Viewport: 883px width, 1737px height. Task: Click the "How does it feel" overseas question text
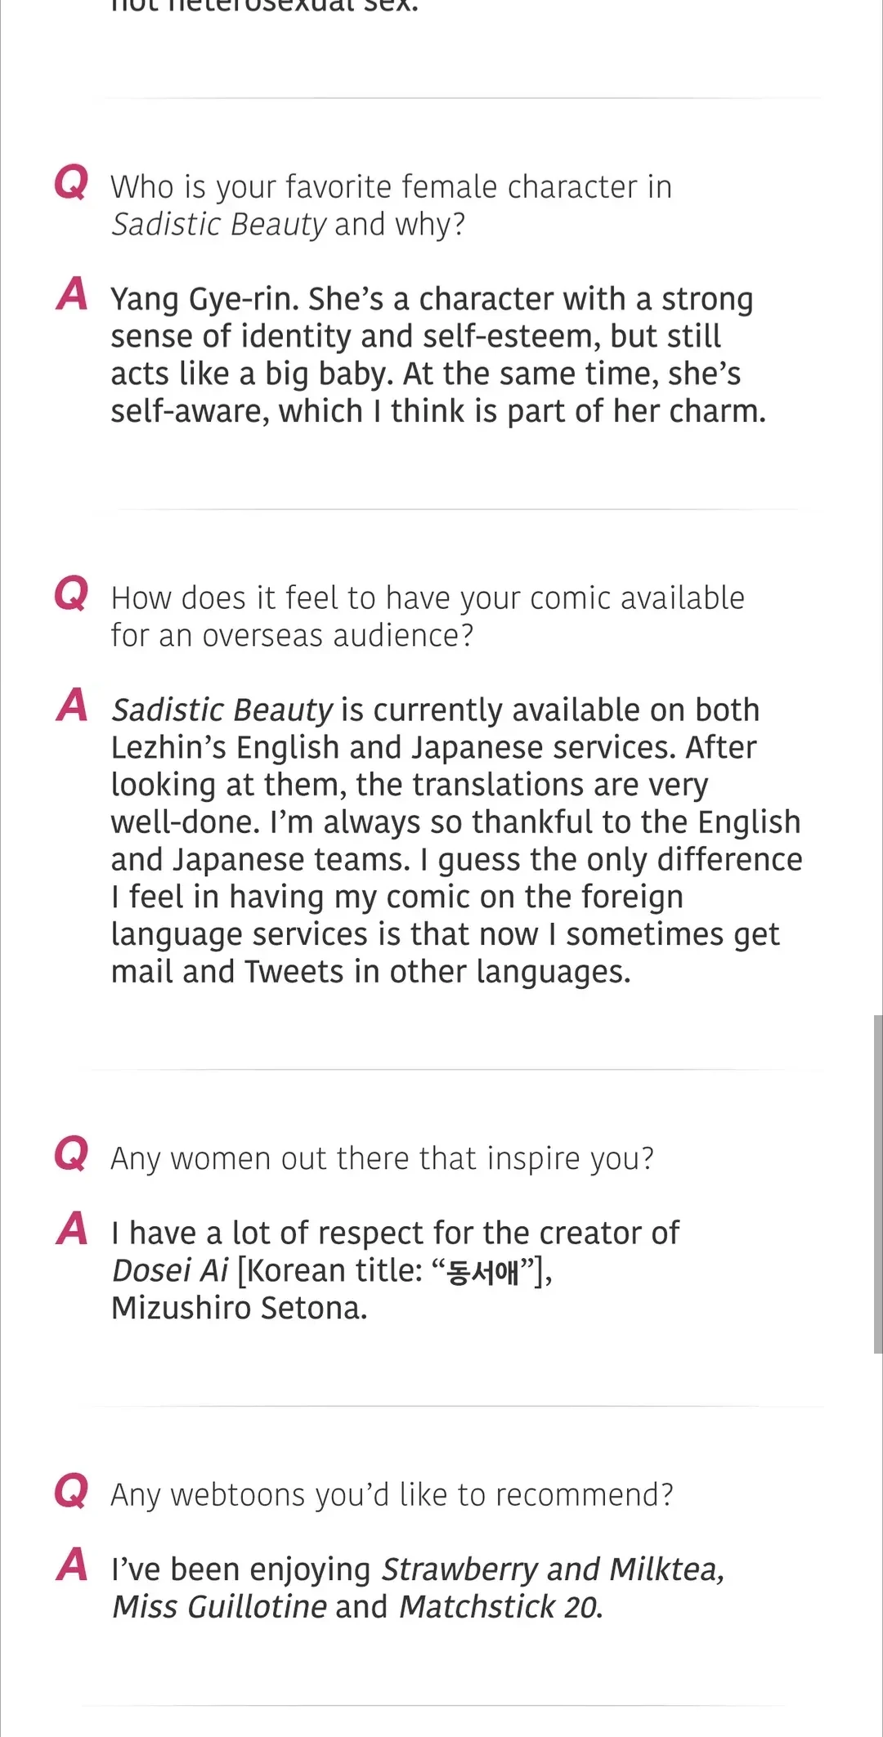coord(428,616)
